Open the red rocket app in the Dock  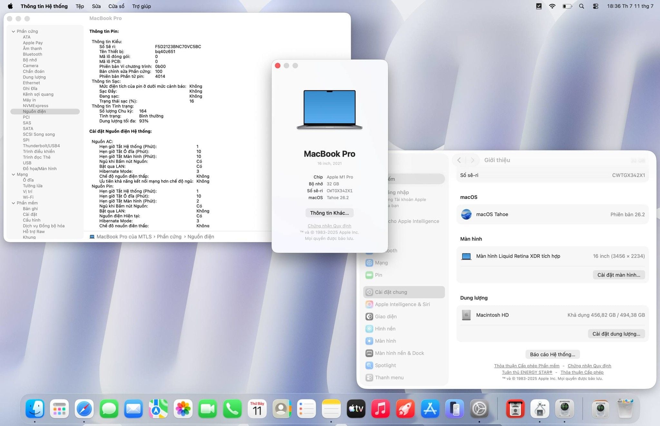pyautogui.click(x=405, y=409)
